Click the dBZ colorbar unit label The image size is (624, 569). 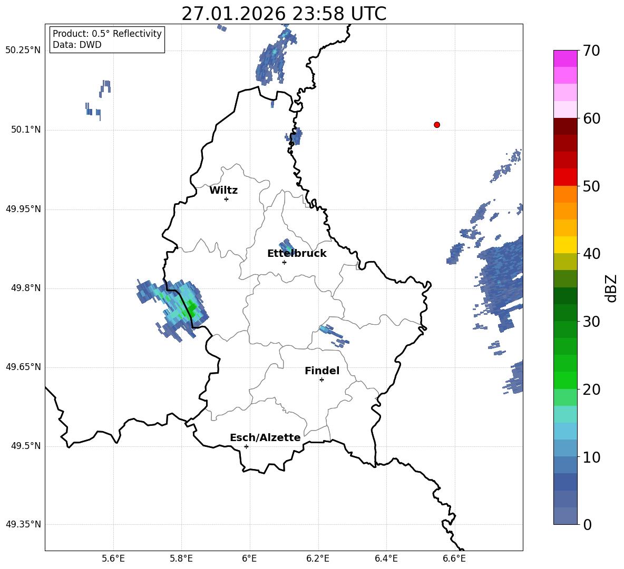(612, 288)
